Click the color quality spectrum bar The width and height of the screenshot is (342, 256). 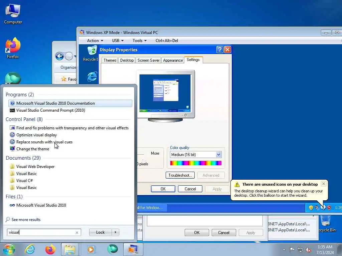tap(196, 163)
